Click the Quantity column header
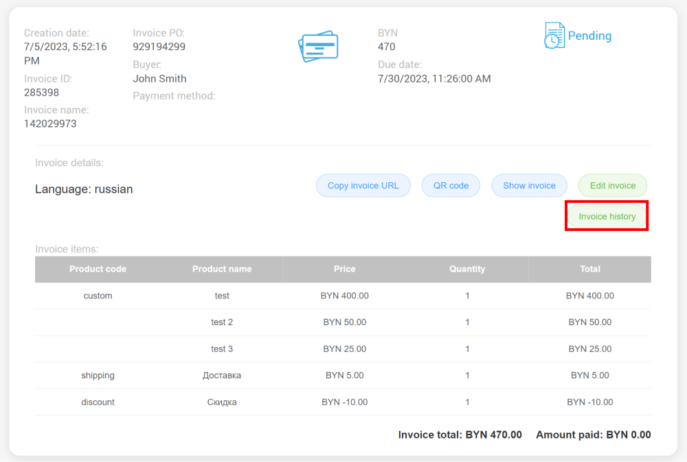This screenshot has width=687, height=462. (x=467, y=269)
